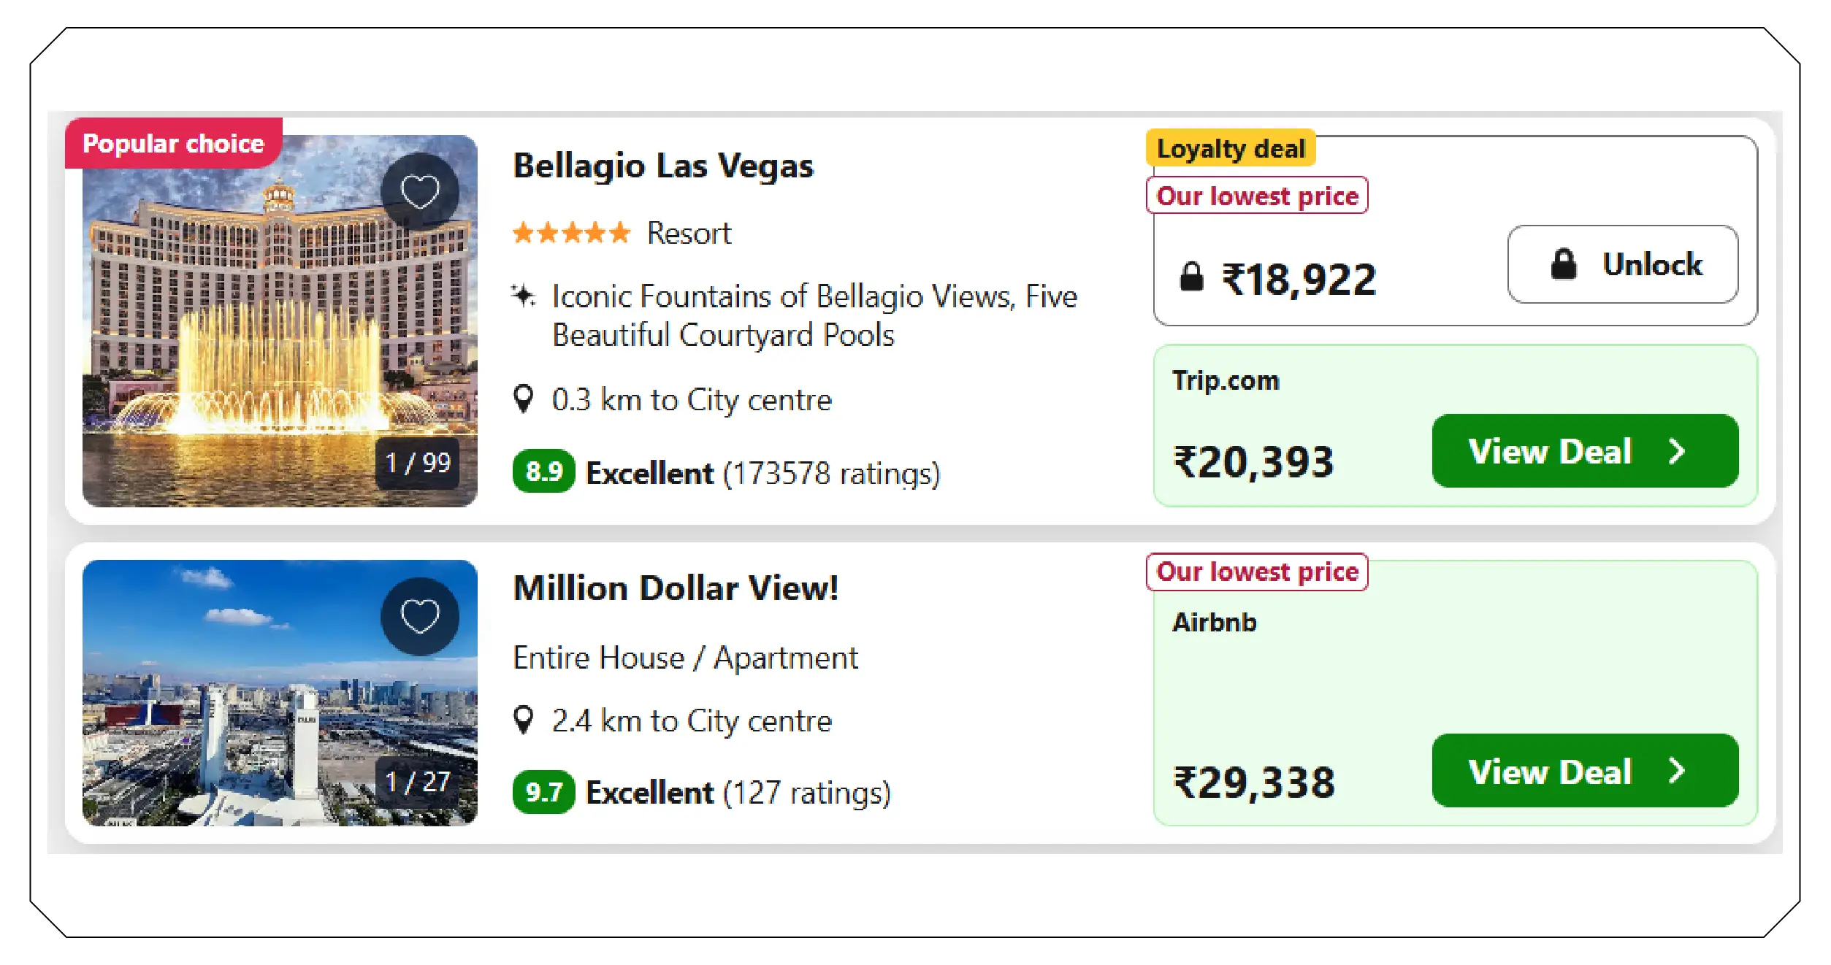
Task: Select the five-star rating icons for Bellagio
Action: [x=572, y=233]
